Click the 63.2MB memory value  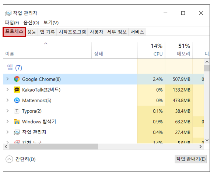coord(183,122)
